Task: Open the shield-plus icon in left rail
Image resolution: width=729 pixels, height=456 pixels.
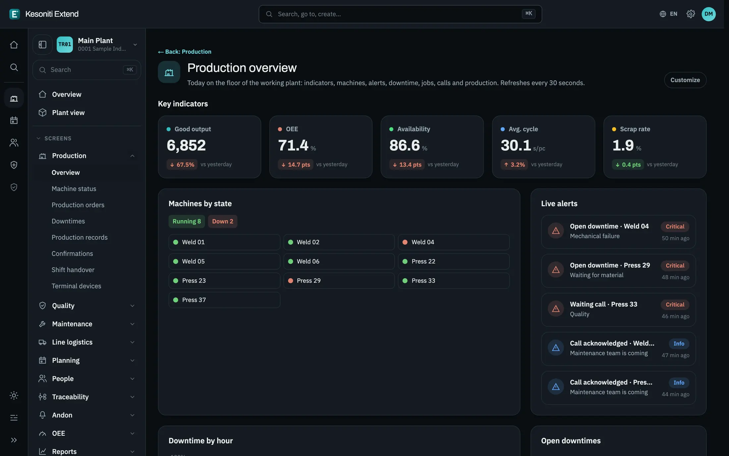Action: pos(14,165)
